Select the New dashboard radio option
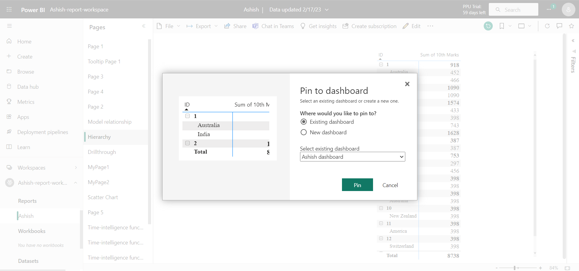Screen dimensions: 579x271 click(304, 132)
